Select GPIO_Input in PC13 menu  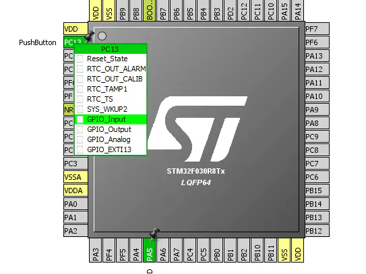111,119
